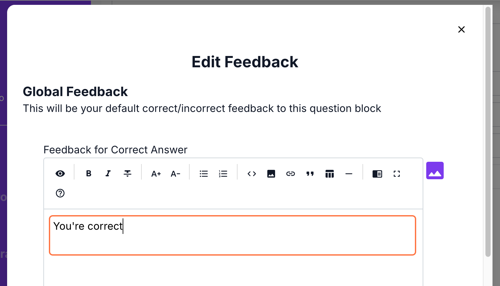500x286 pixels.
Task: Insert a bulleted list
Action: [x=204, y=174]
